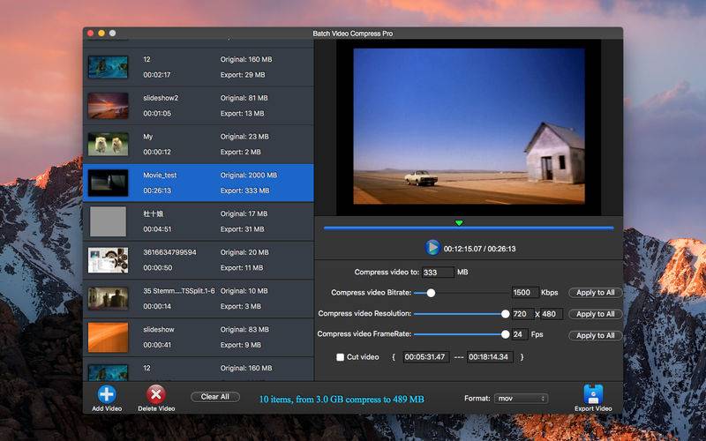Click Clear All button
The width and height of the screenshot is (706, 441).
[214, 396]
